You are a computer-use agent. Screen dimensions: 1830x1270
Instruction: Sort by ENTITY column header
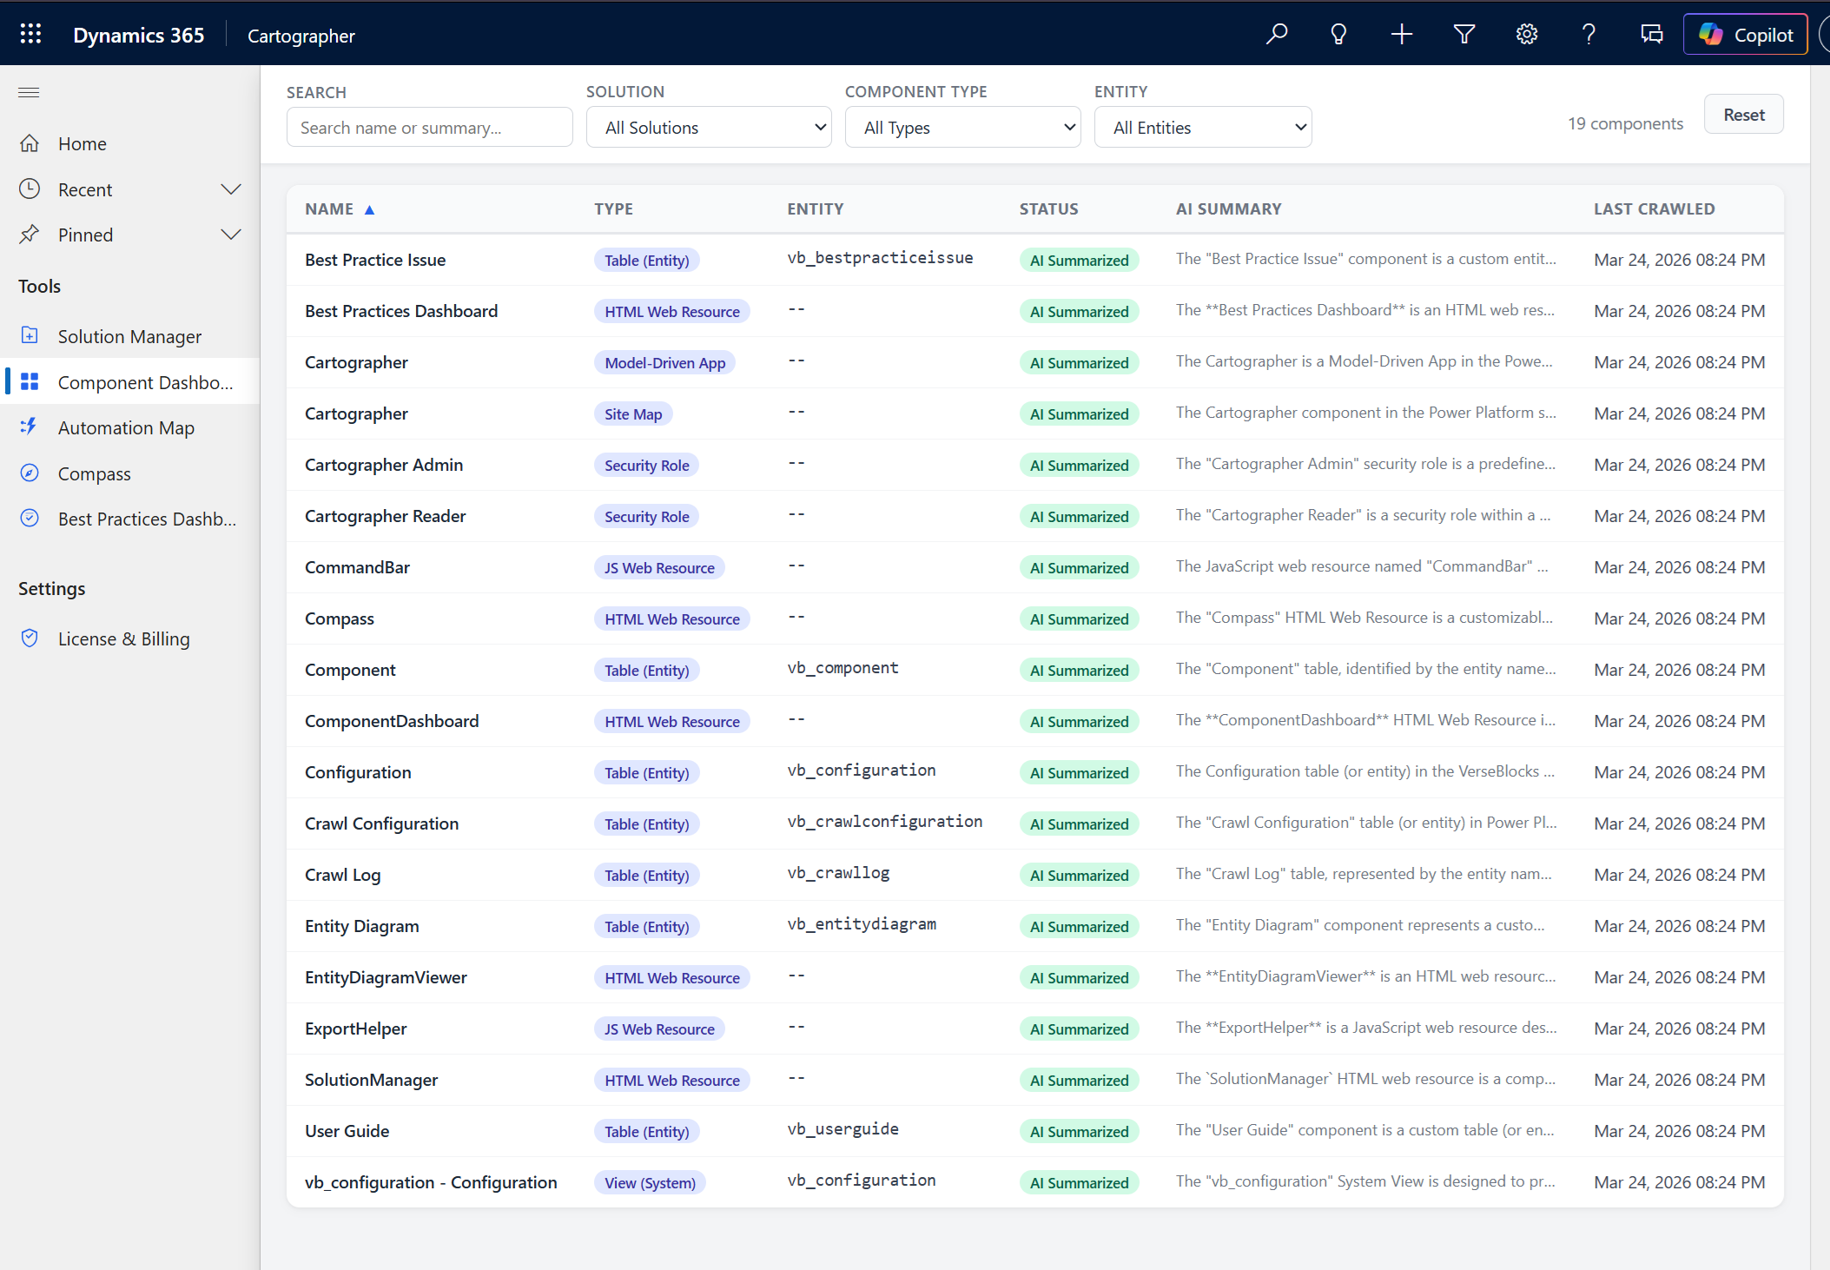[x=815, y=208]
